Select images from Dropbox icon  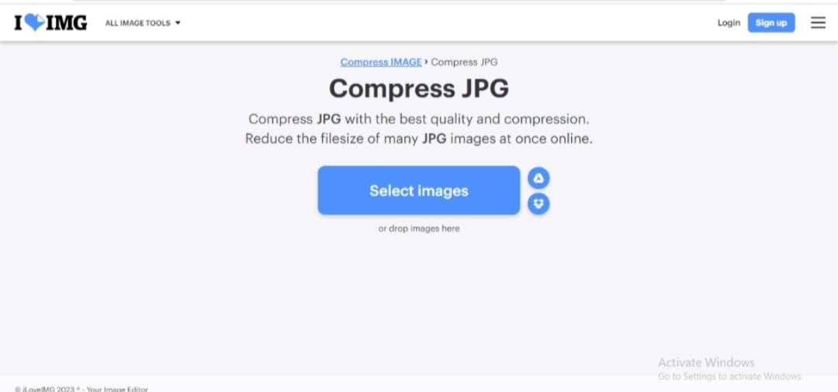click(x=538, y=204)
